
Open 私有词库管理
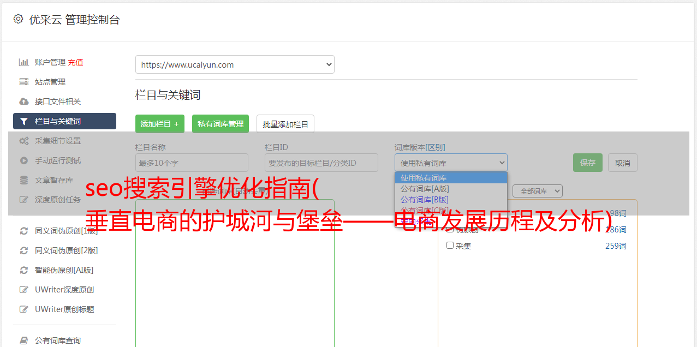coord(221,124)
